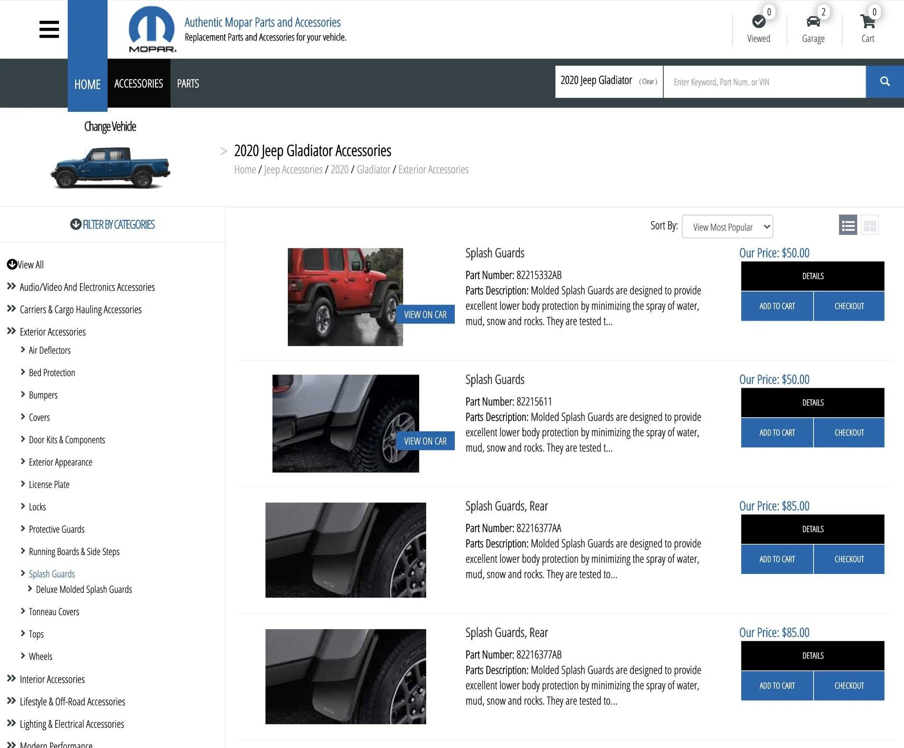Open Details for part 82215611
This screenshot has height=748, width=904.
pyautogui.click(x=813, y=403)
